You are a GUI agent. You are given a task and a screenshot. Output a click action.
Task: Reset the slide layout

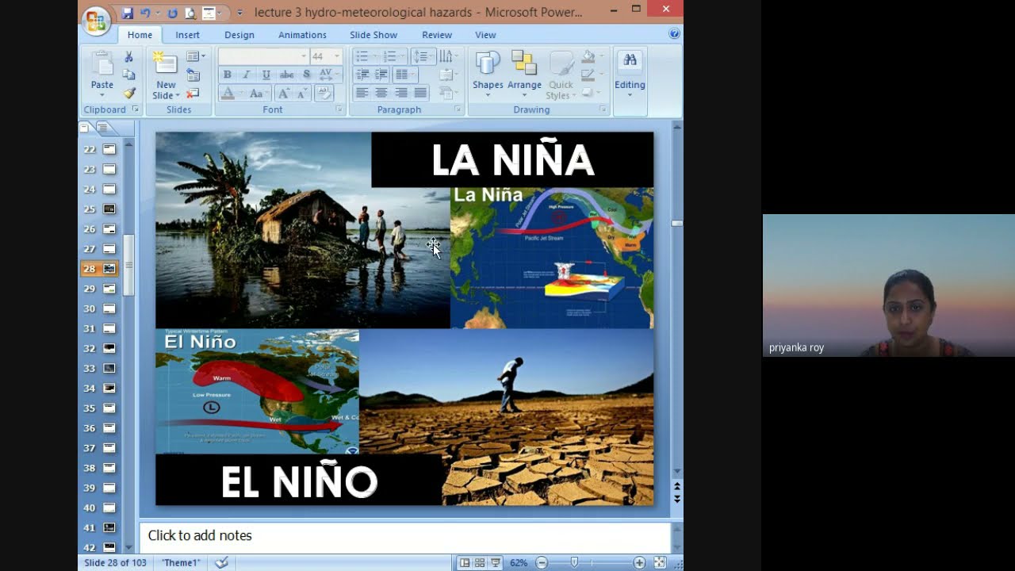193,75
